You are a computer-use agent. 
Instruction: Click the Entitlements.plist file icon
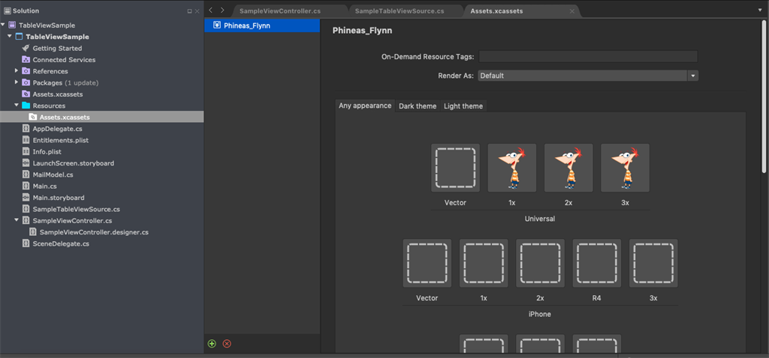[x=26, y=140]
